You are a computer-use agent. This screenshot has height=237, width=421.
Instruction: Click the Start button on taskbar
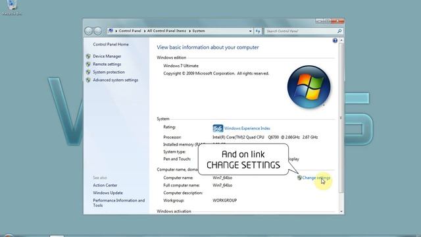click(x=8, y=236)
